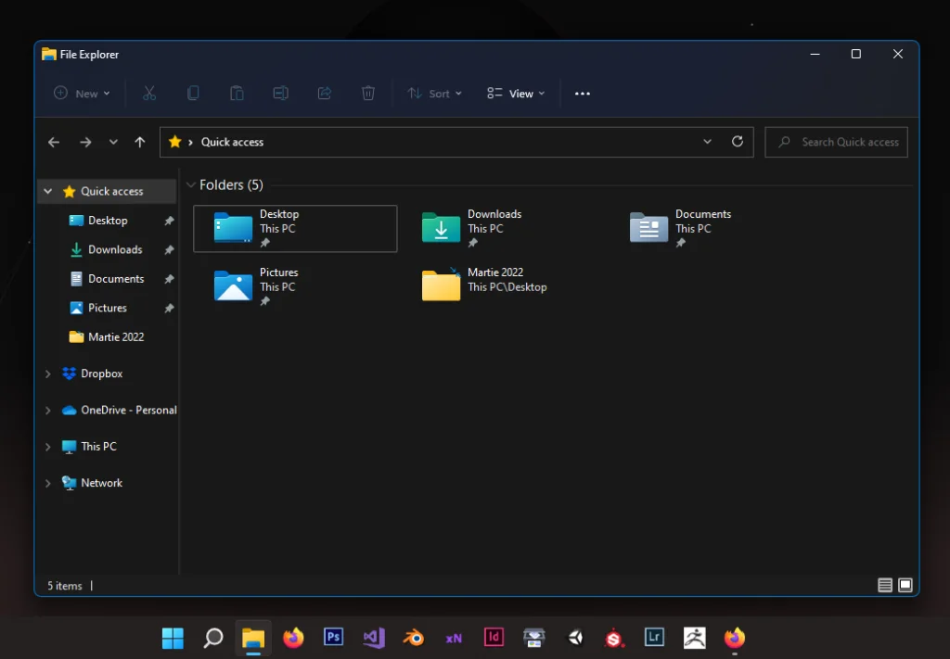Click the Cut scissors icon in toolbar
The image size is (950, 659).
(x=149, y=93)
